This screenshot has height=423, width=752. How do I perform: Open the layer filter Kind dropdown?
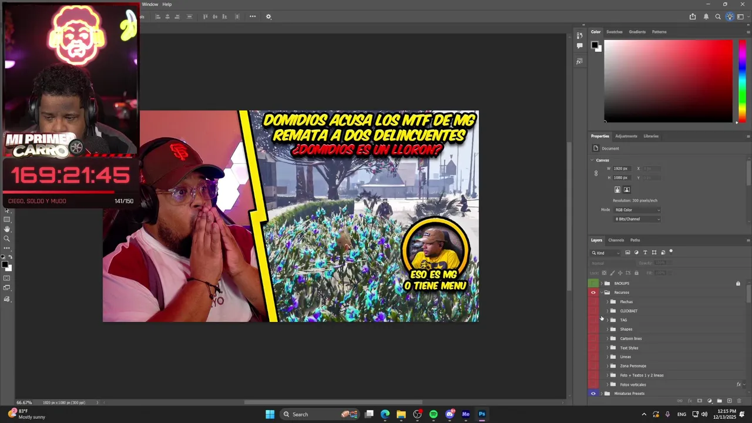[x=605, y=253]
